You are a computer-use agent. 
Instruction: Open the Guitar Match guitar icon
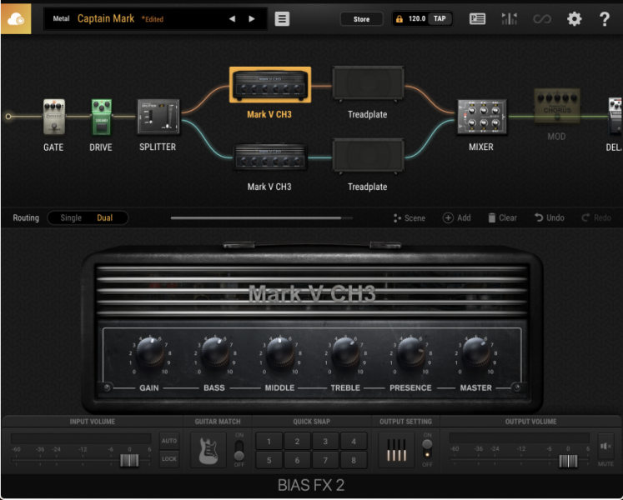[x=209, y=449]
